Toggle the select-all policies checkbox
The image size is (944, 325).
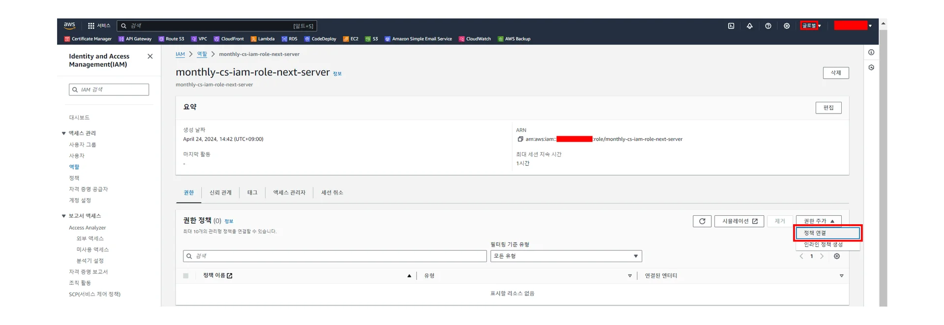coord(186,276)
